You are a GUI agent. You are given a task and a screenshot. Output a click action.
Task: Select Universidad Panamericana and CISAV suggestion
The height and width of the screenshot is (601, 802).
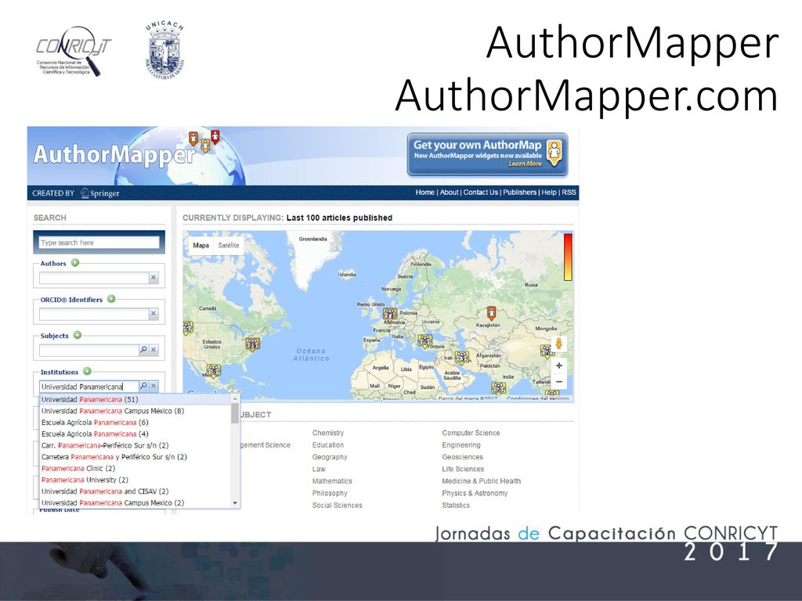135,491
